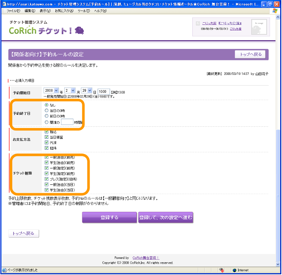
Task: Click the Internet zone globe icon
Action: (x=234, y=270)
